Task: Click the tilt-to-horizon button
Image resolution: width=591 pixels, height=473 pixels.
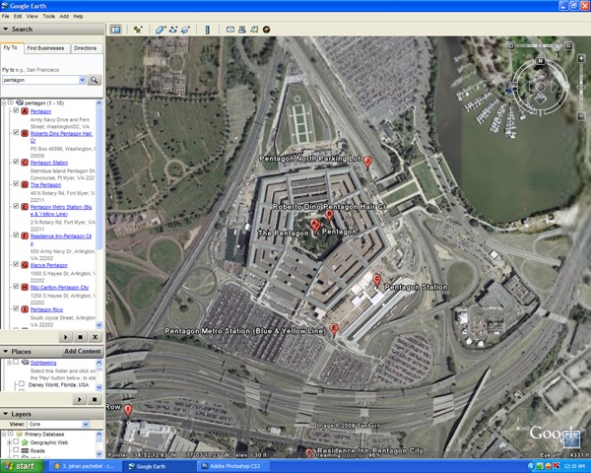Action: pos(569,46)
